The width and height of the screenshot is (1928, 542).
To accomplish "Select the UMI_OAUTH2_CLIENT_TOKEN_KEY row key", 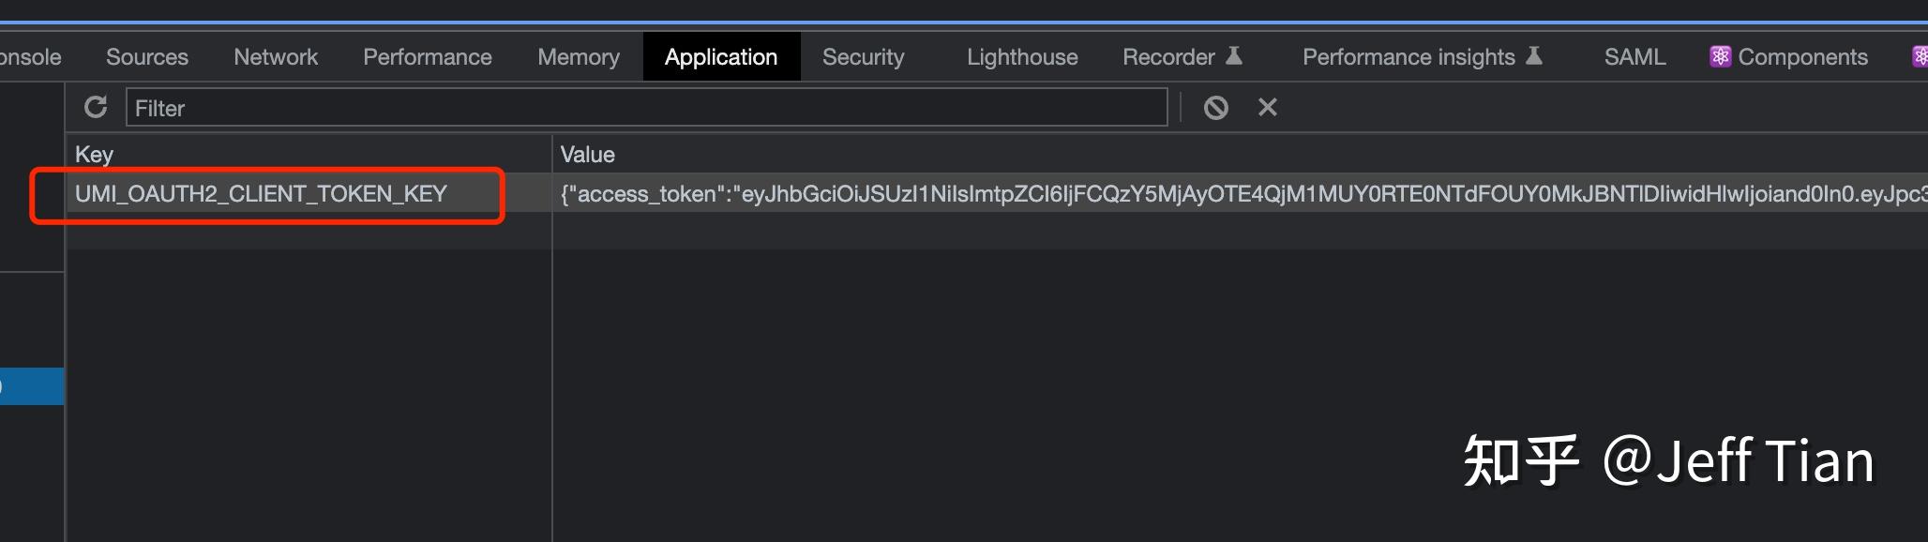I will coord(261,194).
